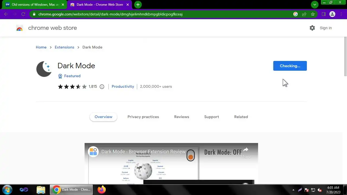Open the Productivity category link
The height and width of the screenshot is (195, 347).
[x=123, y=86]
